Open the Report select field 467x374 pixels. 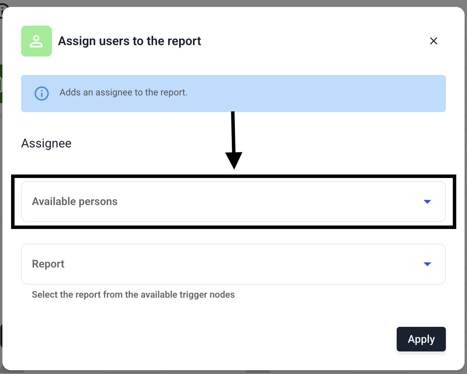233,264
